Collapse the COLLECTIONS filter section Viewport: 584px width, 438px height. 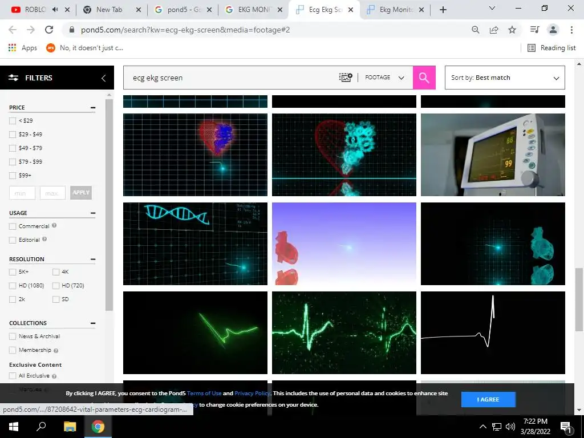click(93, 323)
